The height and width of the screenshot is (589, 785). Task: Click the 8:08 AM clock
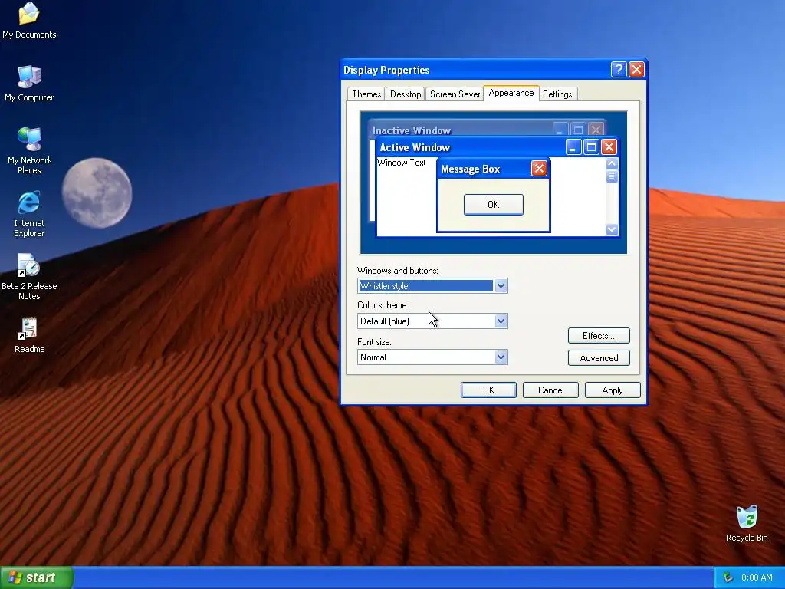click(x=757, y=577)
